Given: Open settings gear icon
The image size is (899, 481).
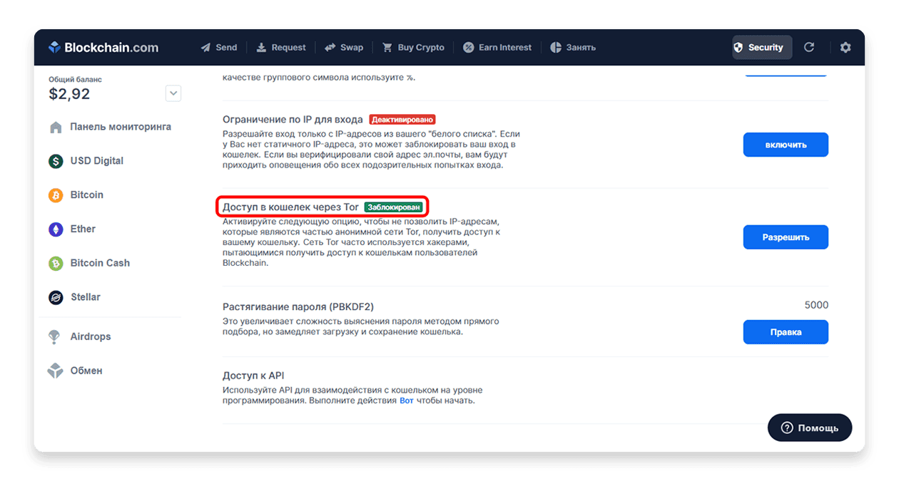Looking at the screenshot, I should pyautogui.click(x=845, y=47).
